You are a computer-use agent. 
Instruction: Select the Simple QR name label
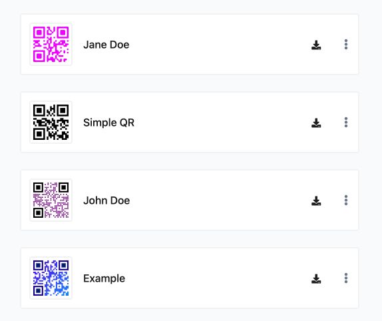point(108,123)
